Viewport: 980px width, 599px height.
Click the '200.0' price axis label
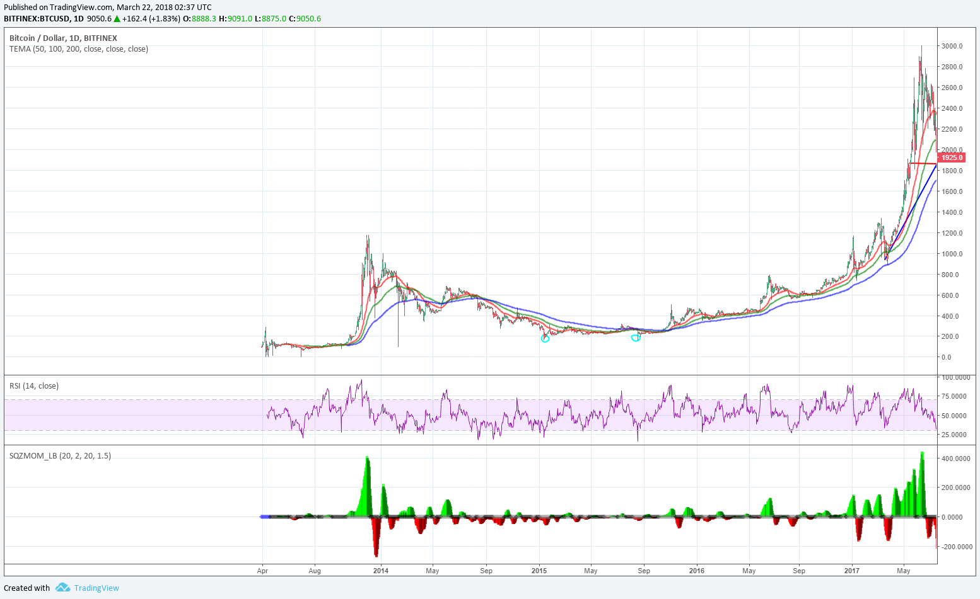click(x=951, y=336)
